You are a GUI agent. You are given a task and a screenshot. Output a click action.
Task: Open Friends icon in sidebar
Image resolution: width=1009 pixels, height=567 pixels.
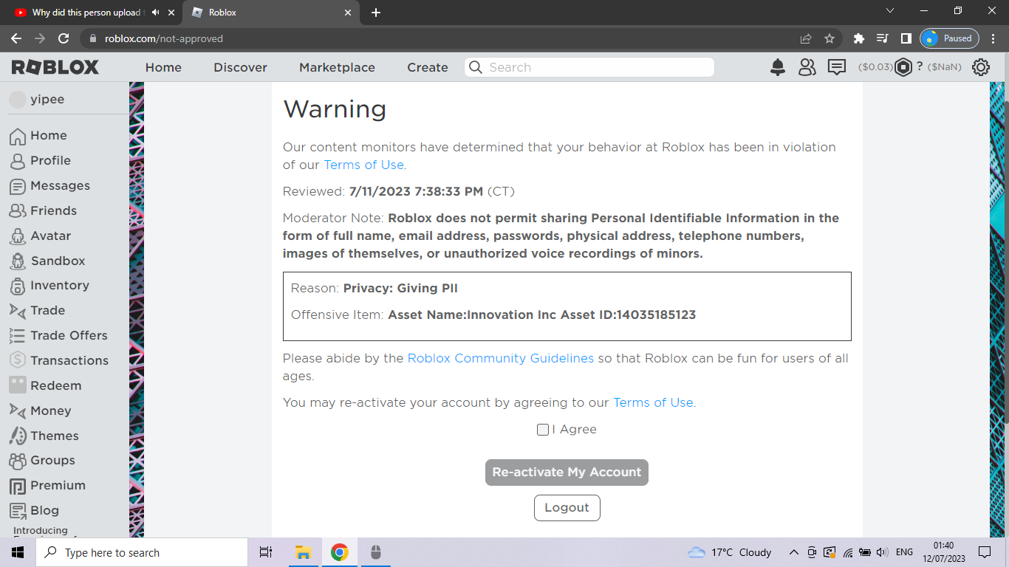tap(18, 211)
